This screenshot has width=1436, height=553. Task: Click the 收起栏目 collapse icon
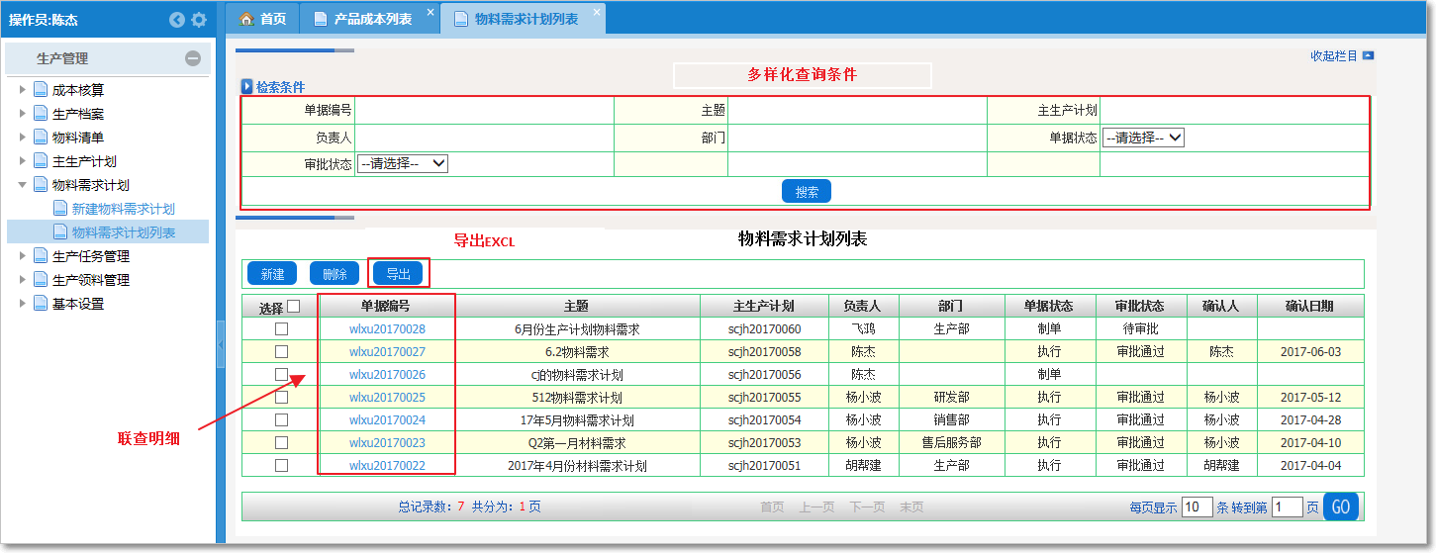(x=1368, y=56)
